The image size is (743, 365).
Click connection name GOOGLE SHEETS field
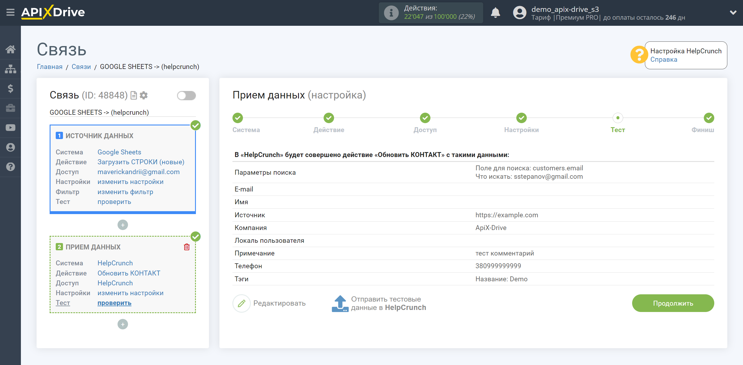click(122, 112)
